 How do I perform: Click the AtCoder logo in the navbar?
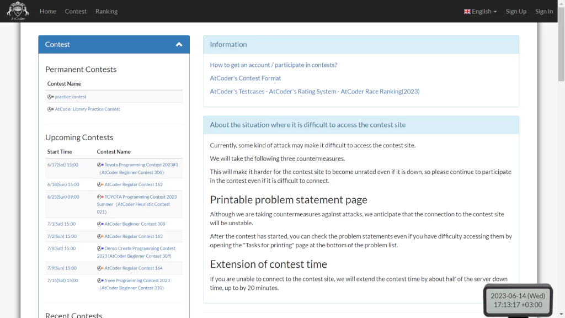[18, 11]
